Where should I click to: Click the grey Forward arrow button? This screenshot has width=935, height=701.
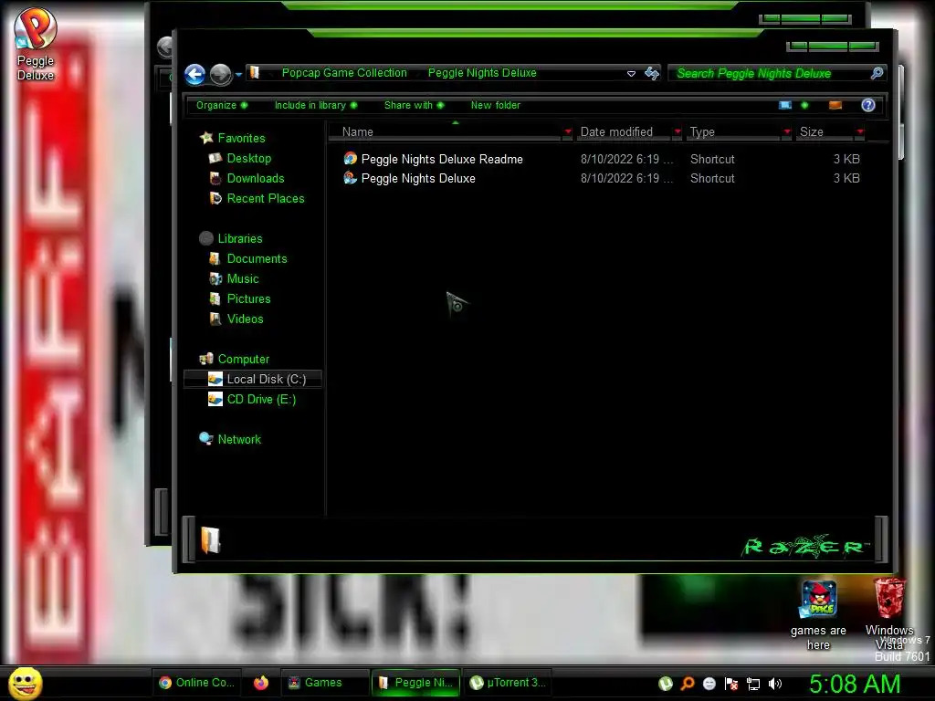click(220, 75)
